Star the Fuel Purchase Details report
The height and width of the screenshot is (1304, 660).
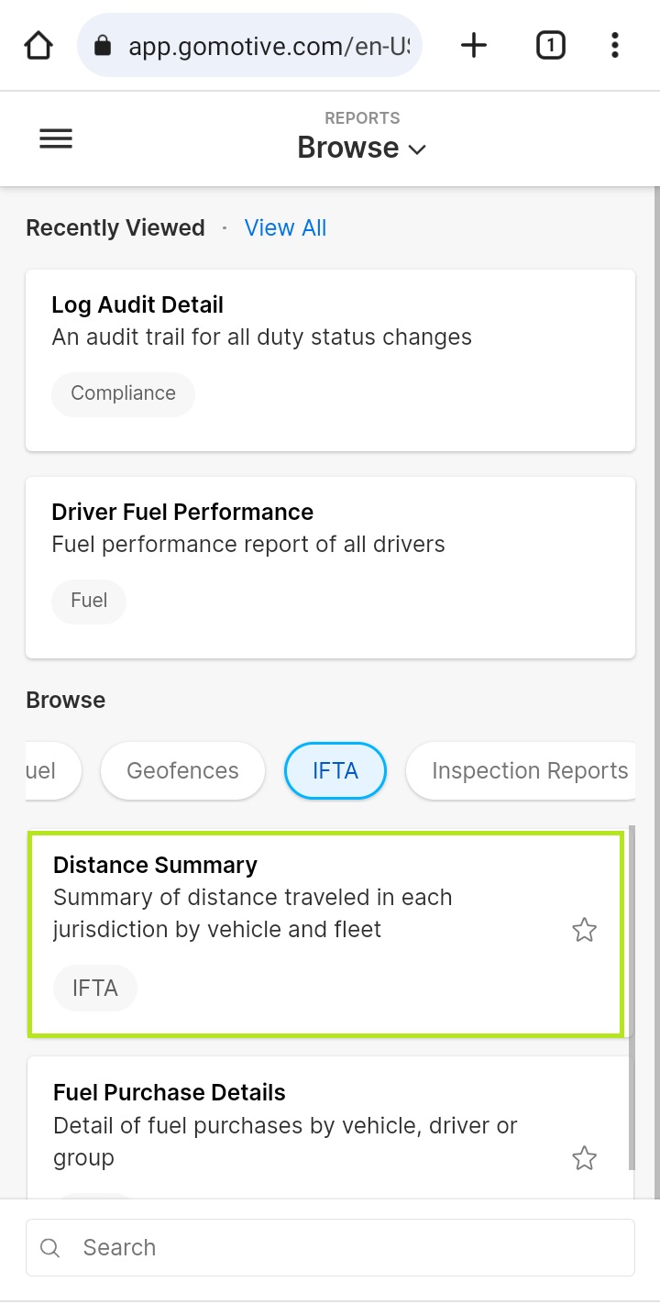click(584, 1158)
